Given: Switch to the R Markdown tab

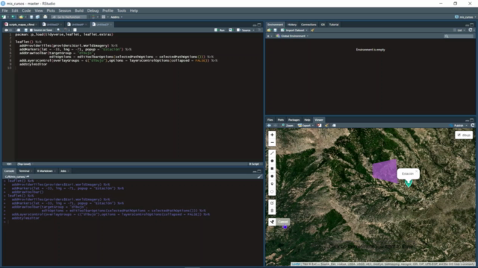Looking at the screenshot, I should [x=45, y=171].
